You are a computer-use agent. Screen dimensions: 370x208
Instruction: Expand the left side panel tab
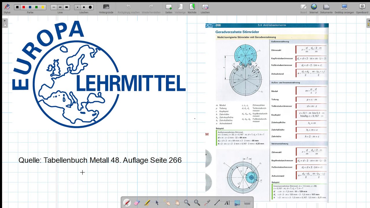(5, 23)
